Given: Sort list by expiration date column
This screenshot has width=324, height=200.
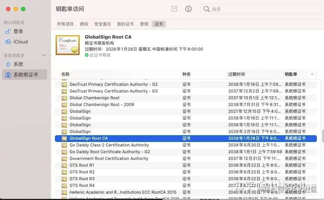Looking at the screenshot, I should [x=237, y=74].
